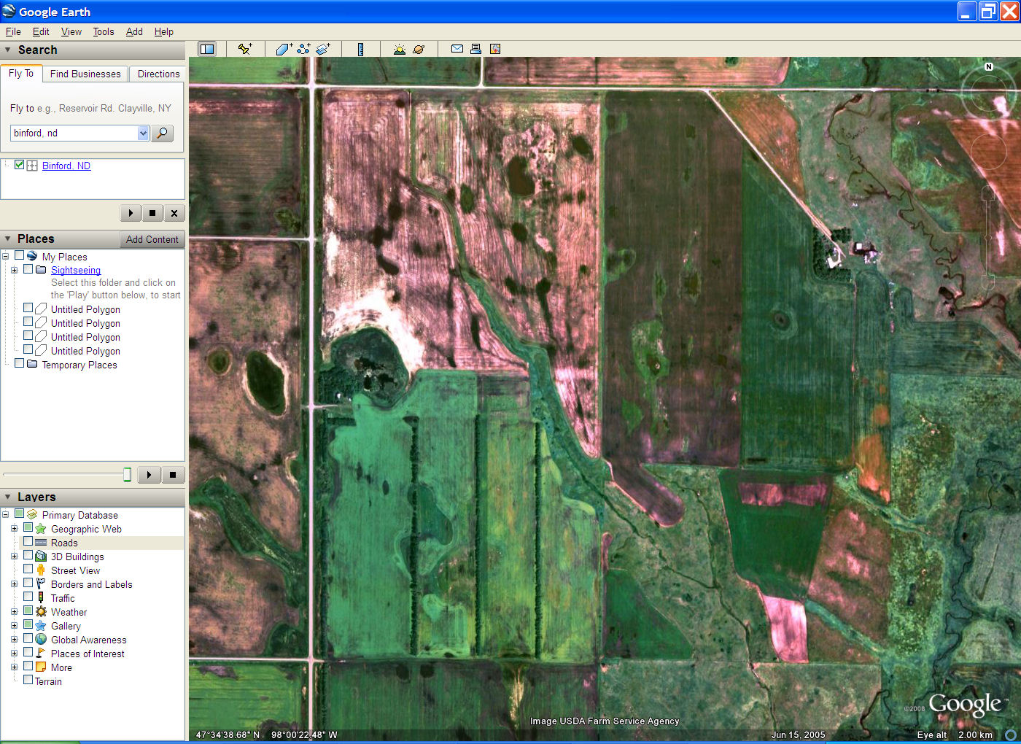Image resolution: width=1021 pixels, height=744 pixels.
Task: Select the Fly To tab
Action: pos(21,73)
